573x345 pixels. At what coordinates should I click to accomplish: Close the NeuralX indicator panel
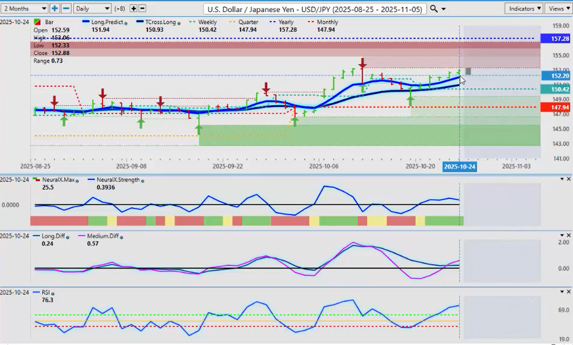[x=568, y=179]
